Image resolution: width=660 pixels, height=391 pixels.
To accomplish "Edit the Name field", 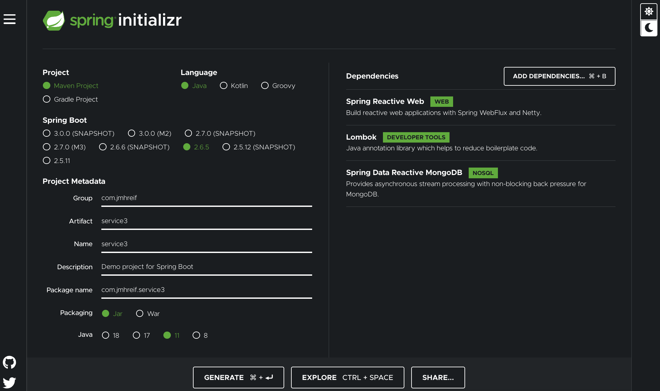I will (x=207, y=244).
